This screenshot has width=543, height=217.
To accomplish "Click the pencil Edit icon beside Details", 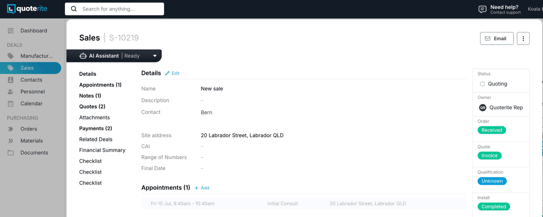I will click(x=167, y=73).
